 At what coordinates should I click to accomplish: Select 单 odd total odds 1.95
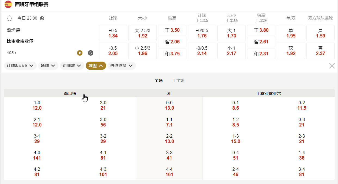(291, 33)
